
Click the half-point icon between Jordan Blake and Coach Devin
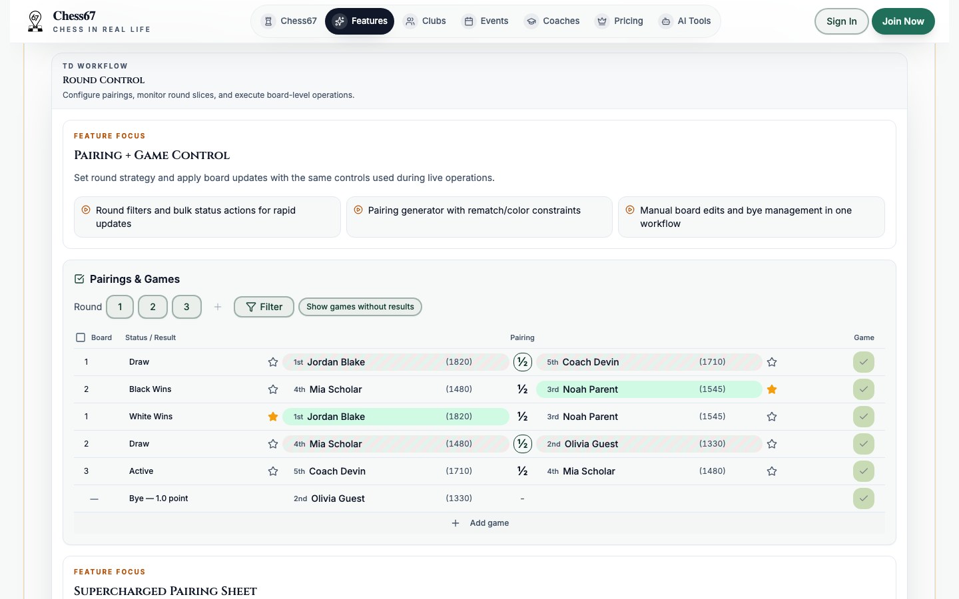coord(523,362)
